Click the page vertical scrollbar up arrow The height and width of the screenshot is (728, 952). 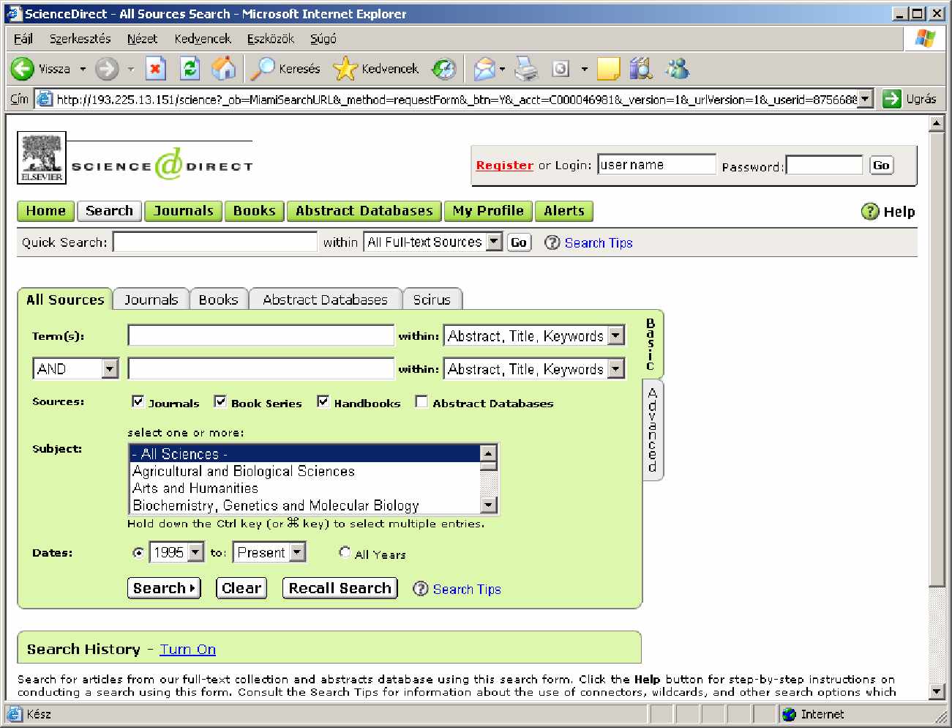937,124
